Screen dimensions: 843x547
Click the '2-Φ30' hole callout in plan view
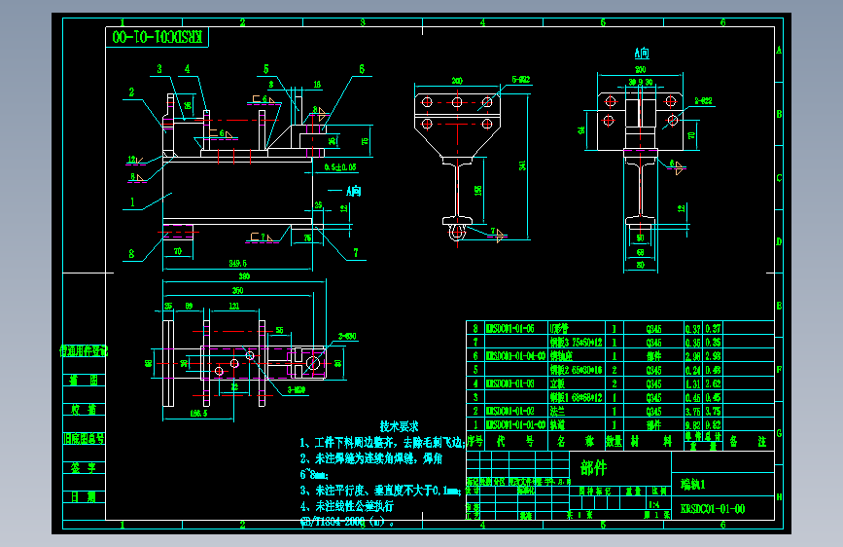point(347,337)
